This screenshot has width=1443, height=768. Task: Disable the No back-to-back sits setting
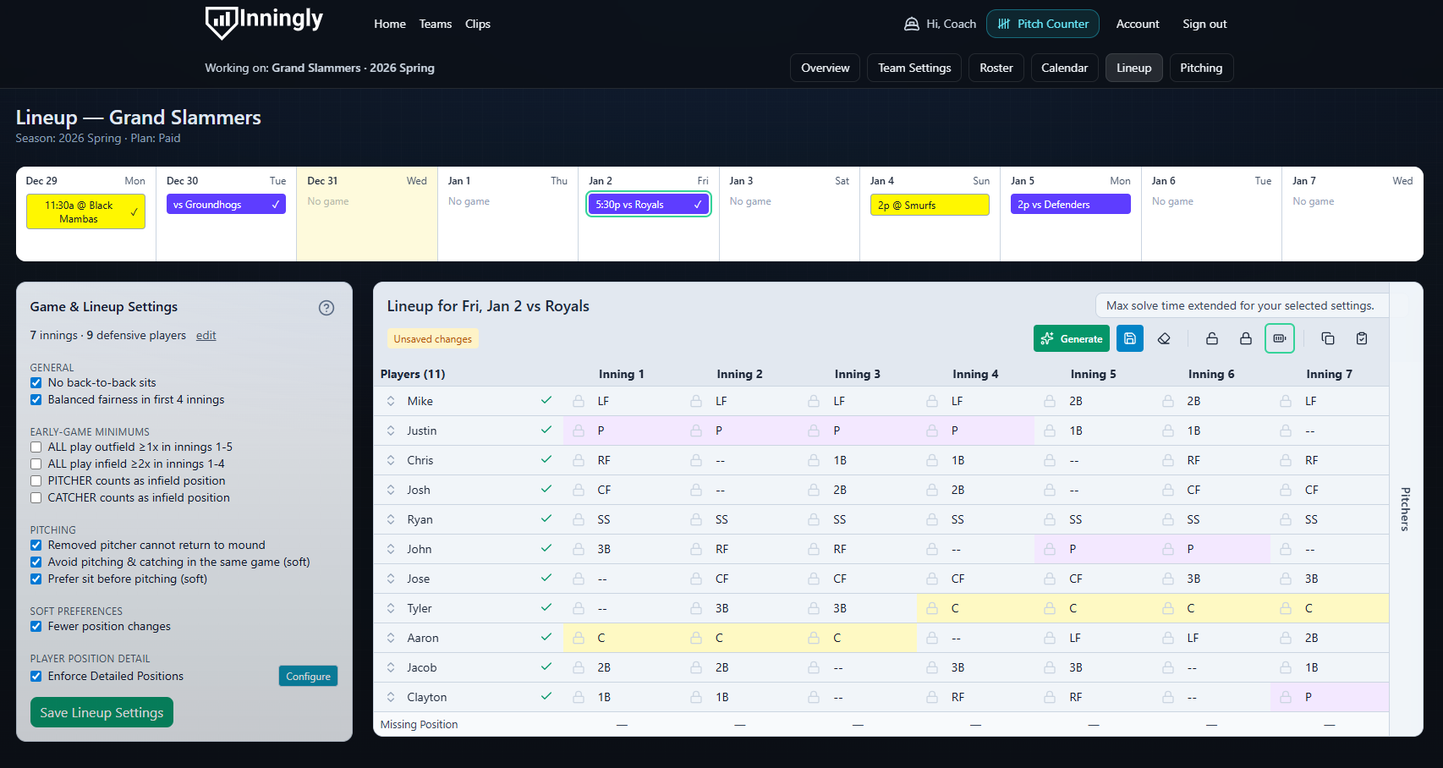[36, 382]
